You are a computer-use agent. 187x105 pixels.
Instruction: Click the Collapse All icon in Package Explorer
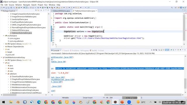coord(36,10)
